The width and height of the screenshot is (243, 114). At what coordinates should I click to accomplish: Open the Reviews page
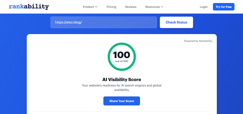pyautogui.click(x=131, y=7)
